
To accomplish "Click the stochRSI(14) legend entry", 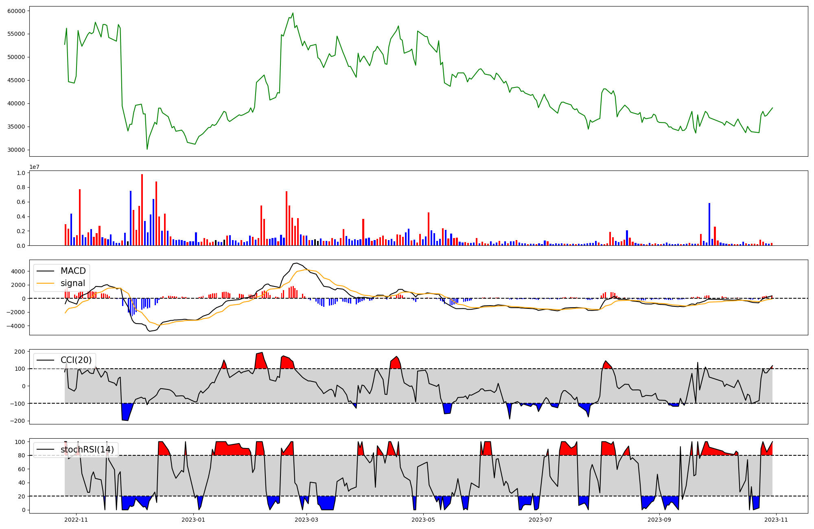I will point(87,450).
